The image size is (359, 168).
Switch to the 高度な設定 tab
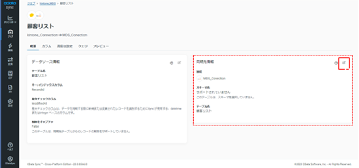[x=64, y=46]
